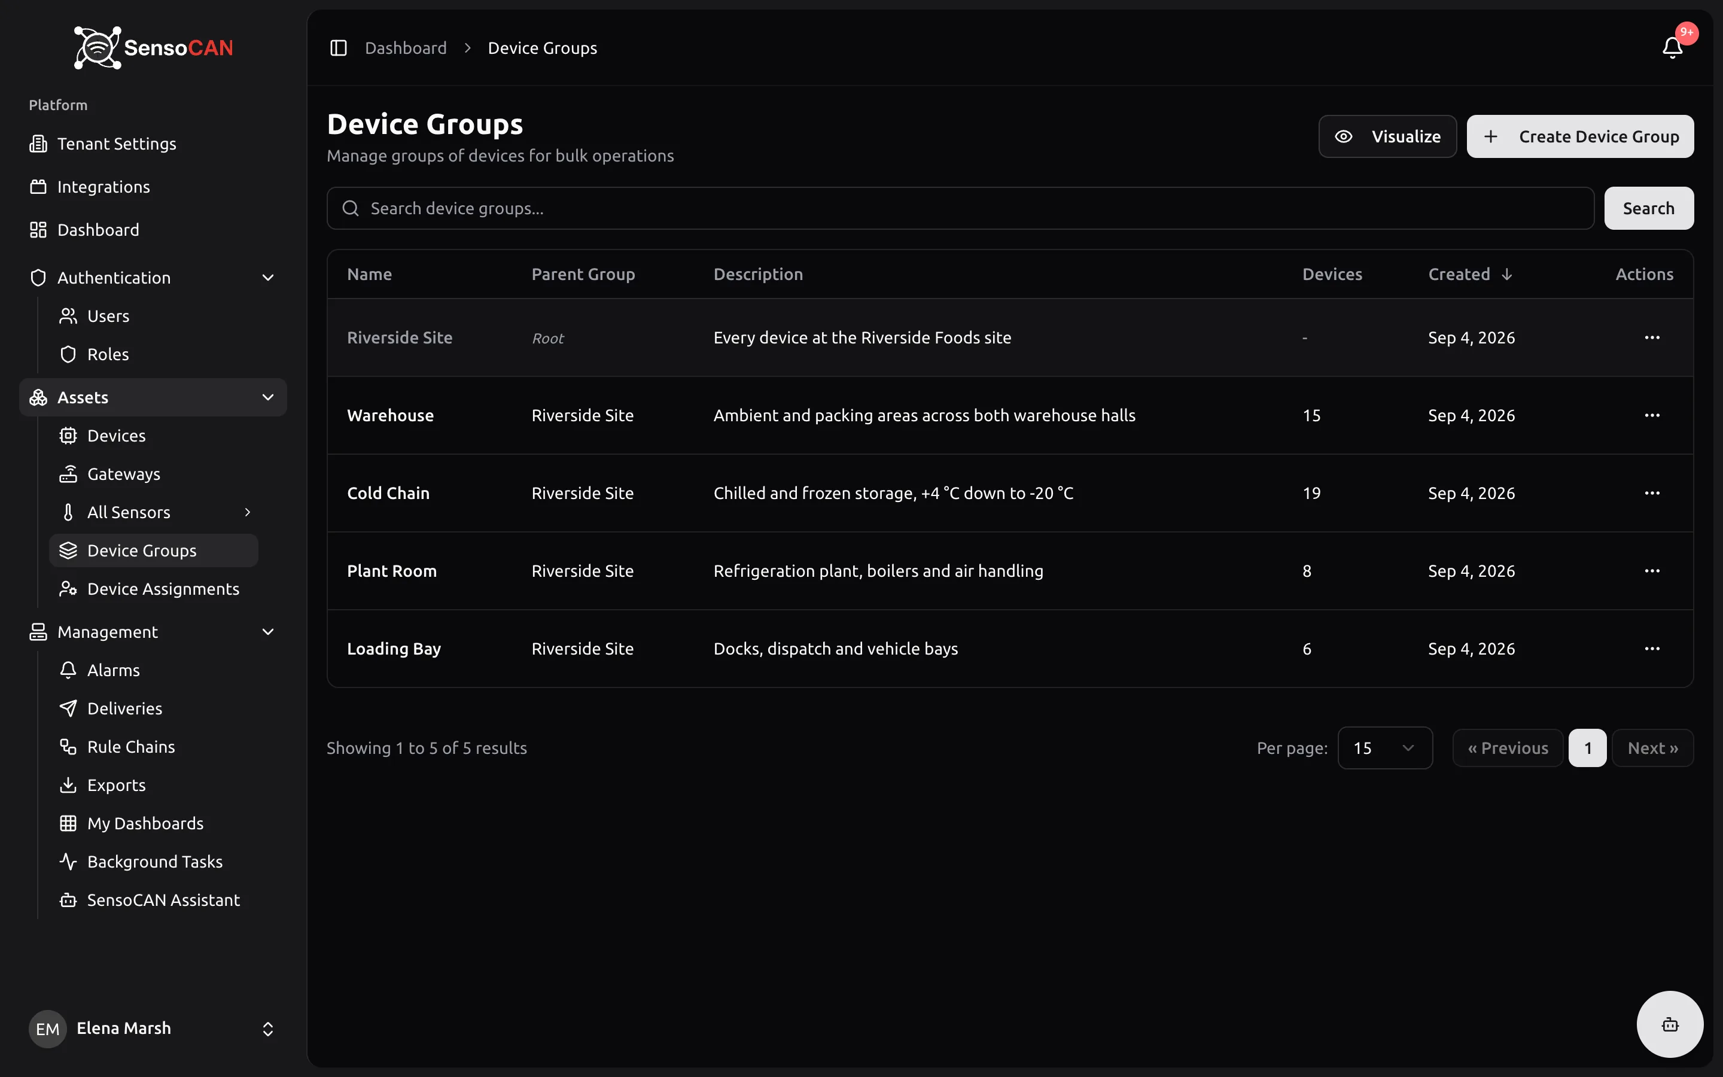Select page 1 in pagination
This screenshot has width=1723, height=1077.
coord(1588,748)
